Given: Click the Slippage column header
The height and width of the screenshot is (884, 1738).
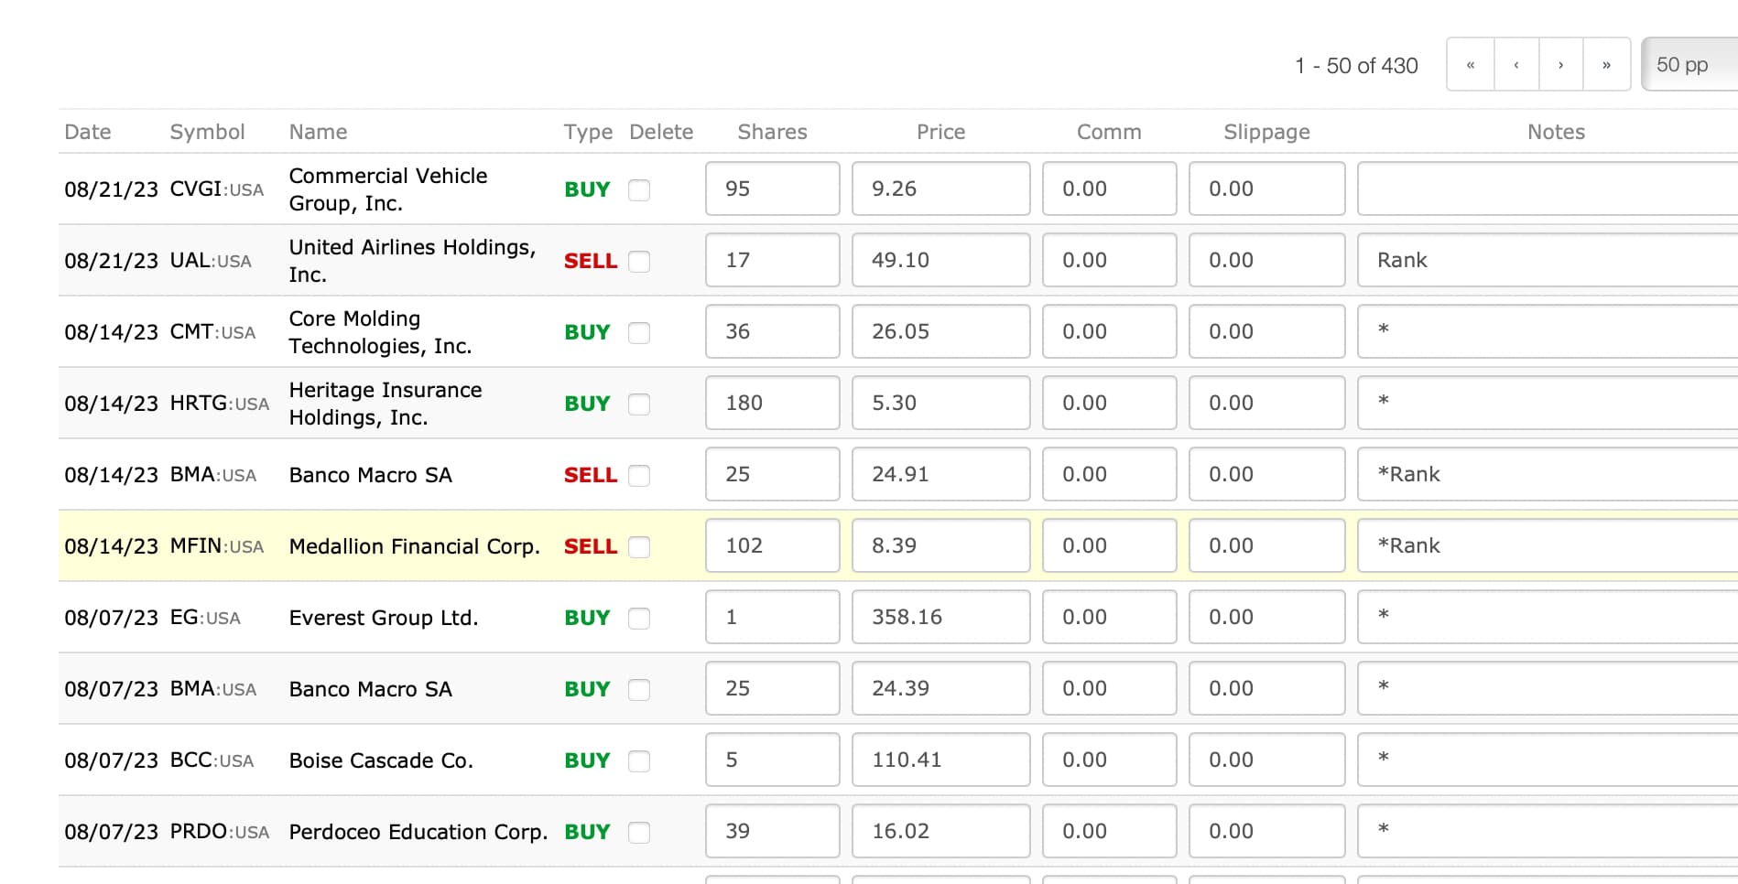Looking at the screenshot, I should pyautogui.click(x=1266, y=132).
